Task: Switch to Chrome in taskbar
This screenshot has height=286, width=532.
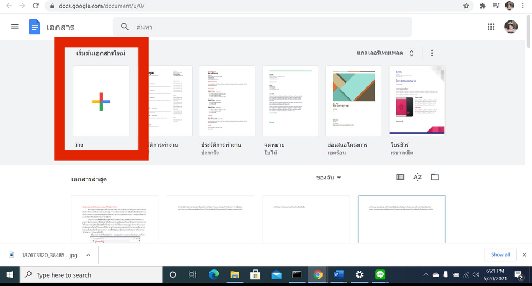Action: pyautogui.click(x=318, y=275)
